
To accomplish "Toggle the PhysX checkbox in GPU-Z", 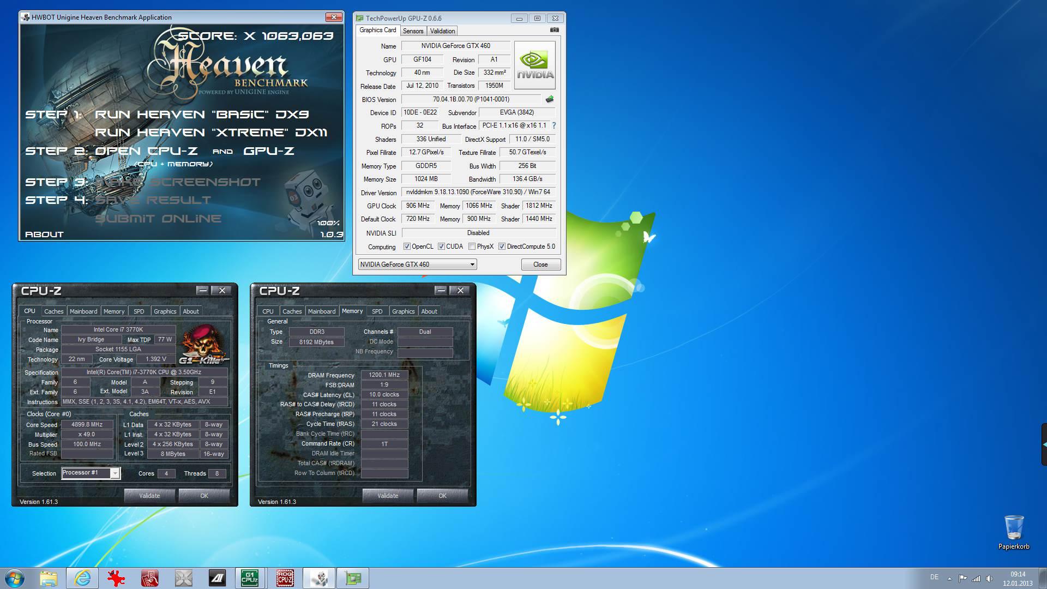I will click(472, 247).
